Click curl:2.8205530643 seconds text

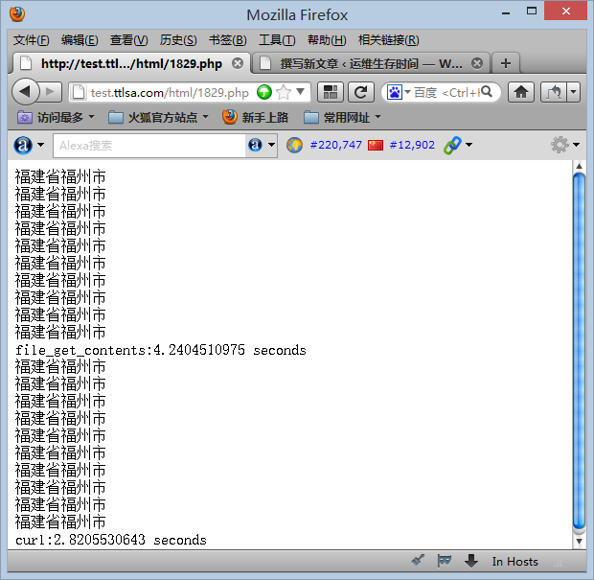[x=111, y=540]
